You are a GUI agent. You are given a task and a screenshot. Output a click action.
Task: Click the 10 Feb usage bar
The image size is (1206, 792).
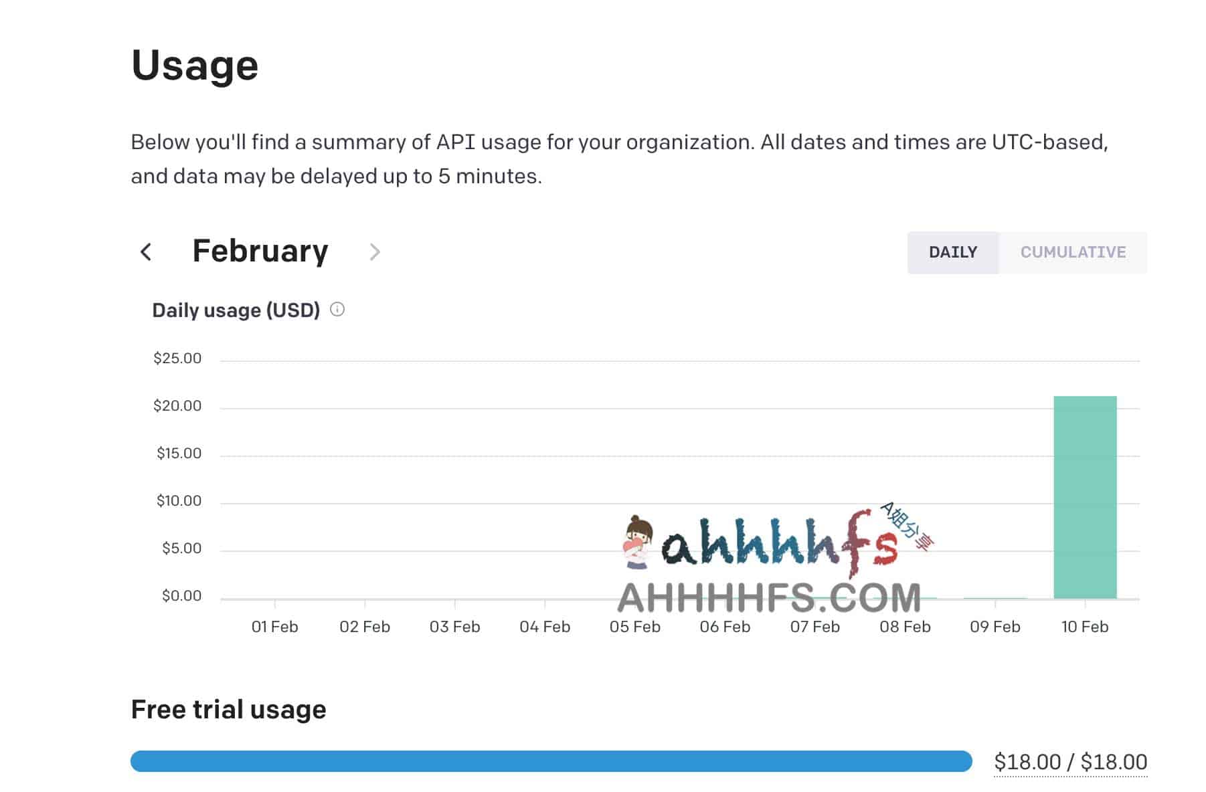[x=1084, y=497]
